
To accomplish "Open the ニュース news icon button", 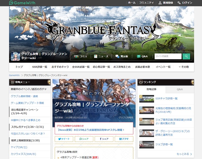I will 101,56.
